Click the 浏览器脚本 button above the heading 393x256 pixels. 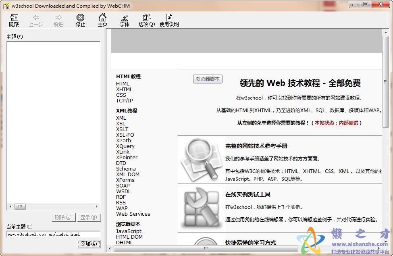[207, 79]
